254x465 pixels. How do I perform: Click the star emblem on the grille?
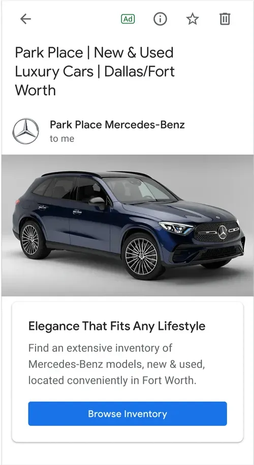click(x=223, y=232)
